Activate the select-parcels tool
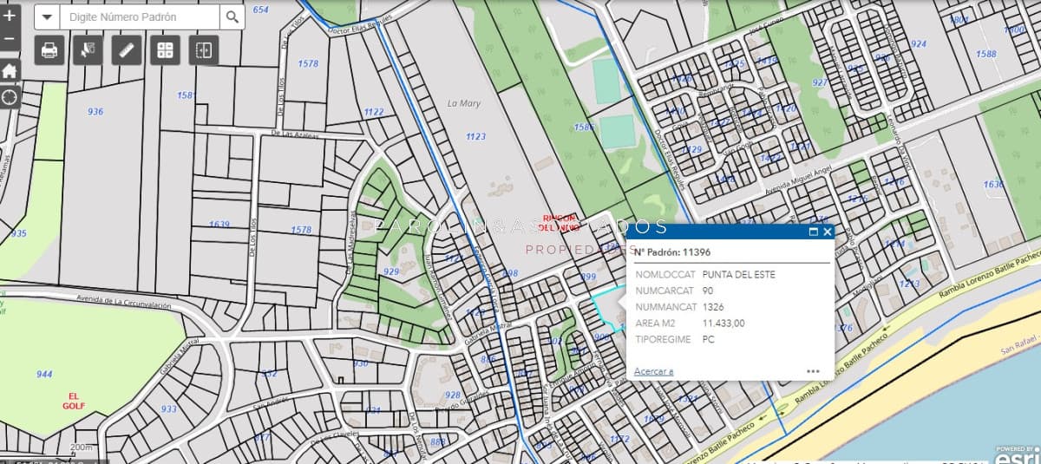The image size is (1041, 464). pyautogui.click(x=88, y=50)
